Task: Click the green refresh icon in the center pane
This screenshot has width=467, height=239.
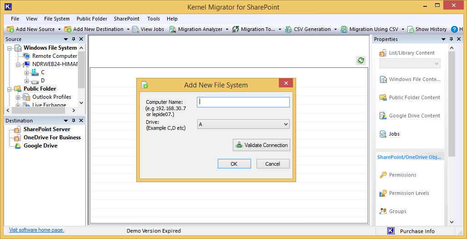Action: (x=361, y=61)
